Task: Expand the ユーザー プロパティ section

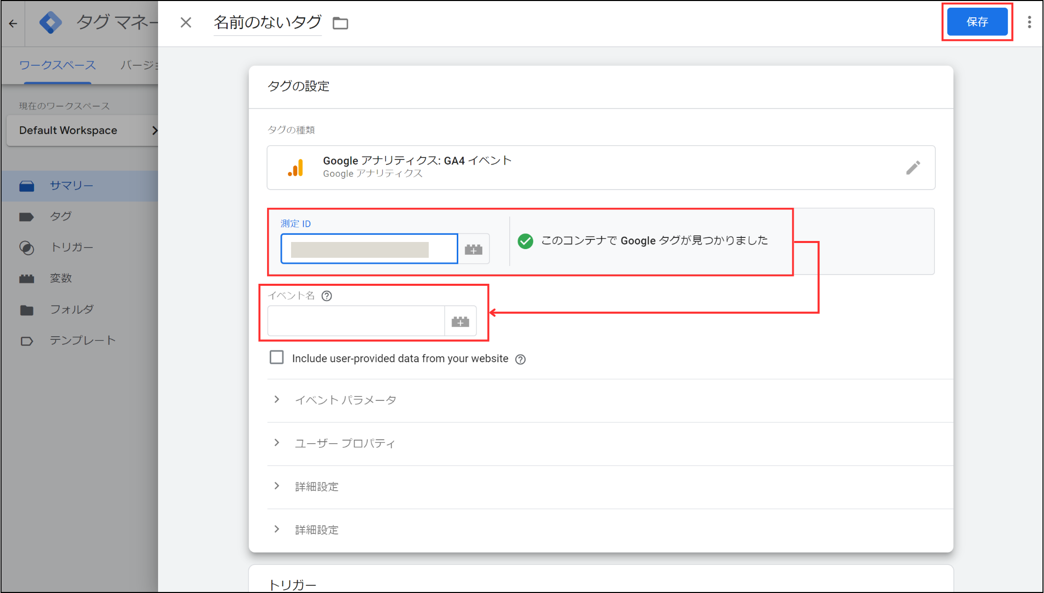Action: click(x=610, y=443)
